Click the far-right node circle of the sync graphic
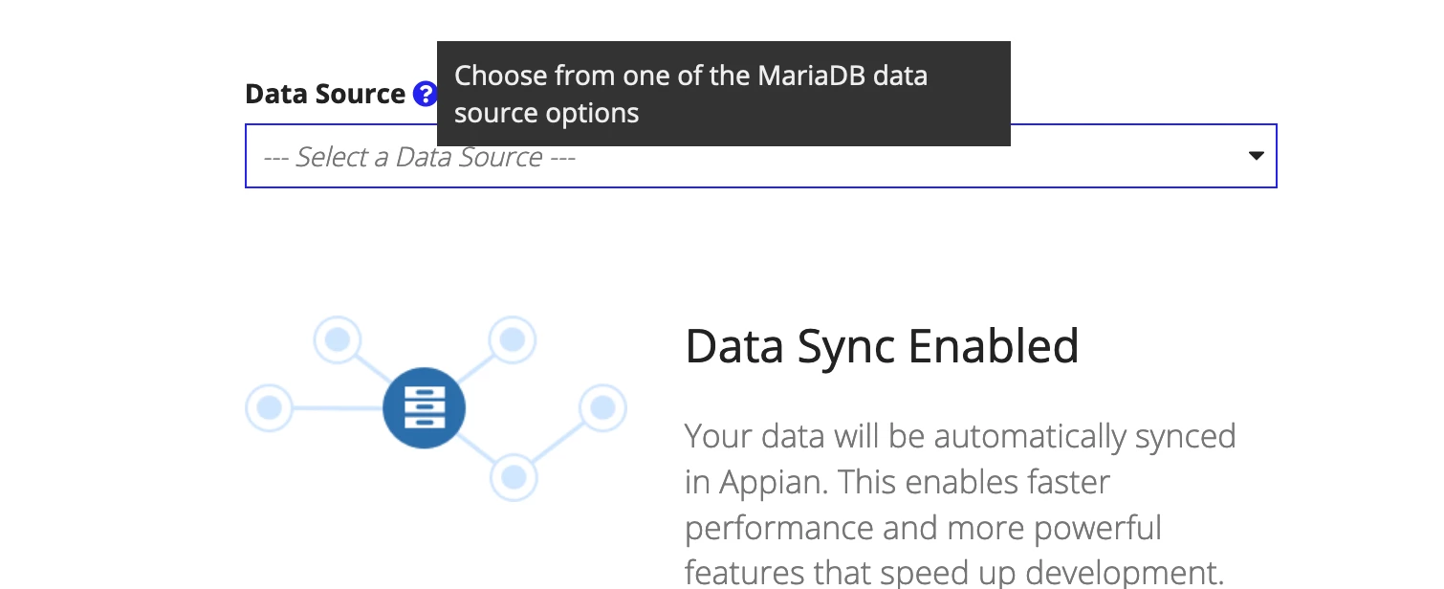Image resolution: width=1444 pixels, height=589 pixels. [x=602, y=408]
